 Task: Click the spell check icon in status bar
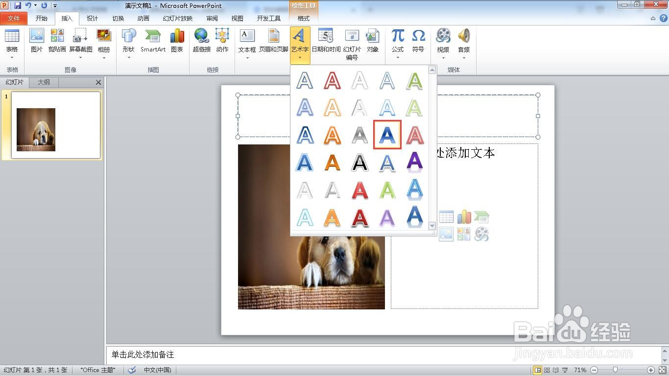pos(132,370)
